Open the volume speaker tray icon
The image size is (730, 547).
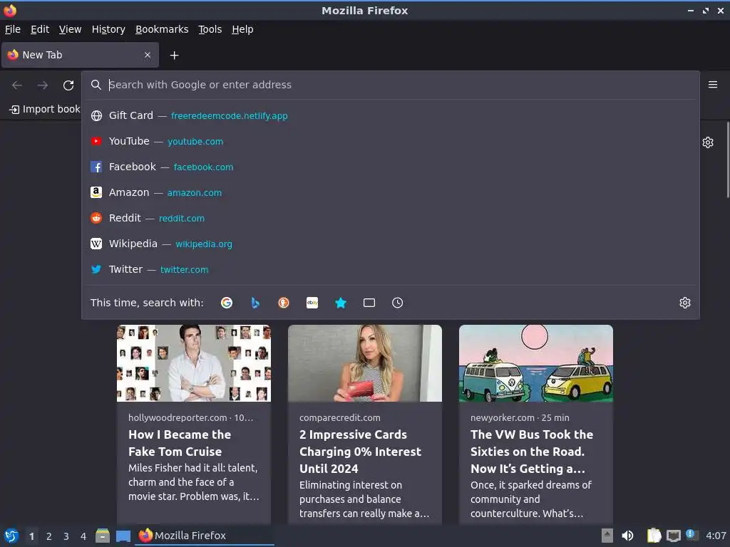[x=627, y=536]
